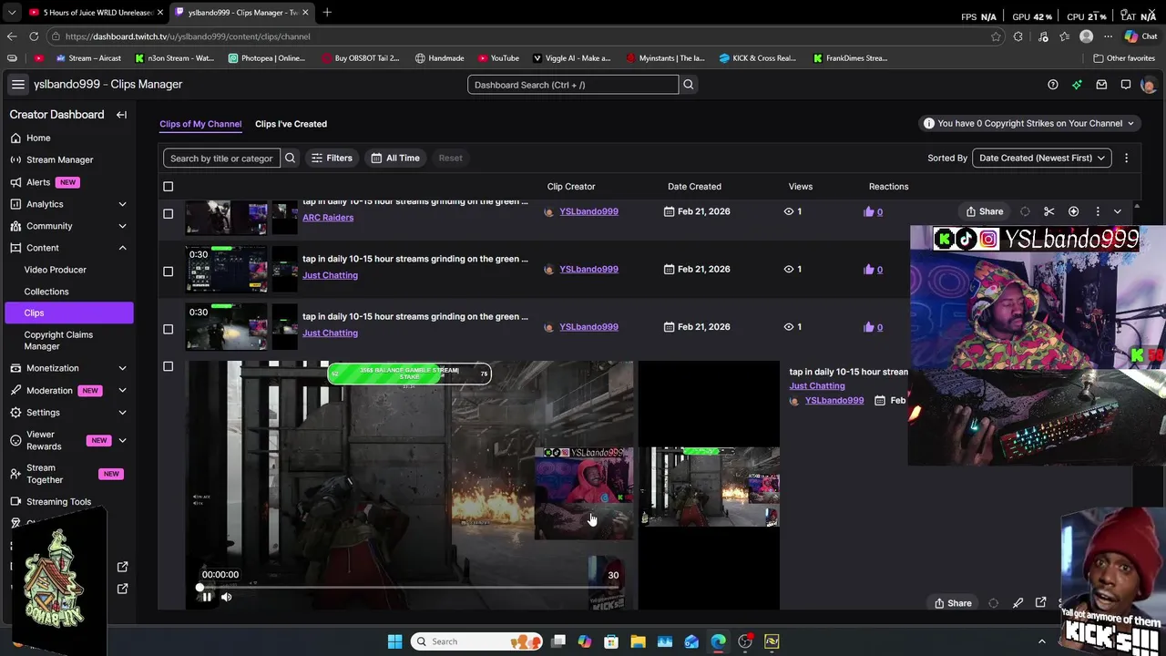Sort by the Views column header
This screenshot has height=656, width=1166.
(x=801, y=187)
